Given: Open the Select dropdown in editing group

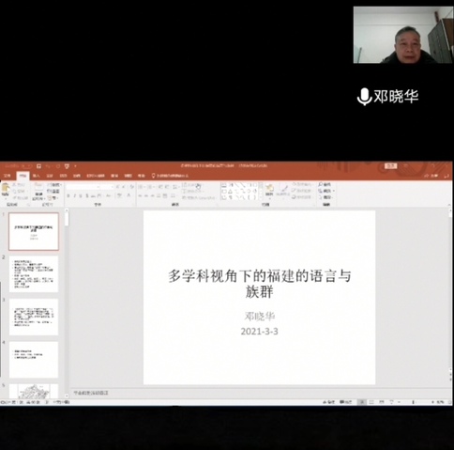Looking at the screenshot, I should pyautogui.click(x=326, y=197).
